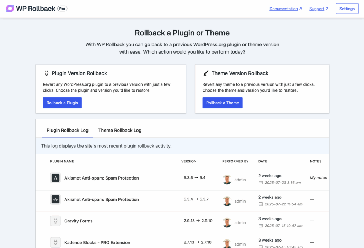This screenshot has width=364, height=248.
Task: Click '2 weeks ago' in the 5.3.6 row
Action: click(x=270, y=176)
